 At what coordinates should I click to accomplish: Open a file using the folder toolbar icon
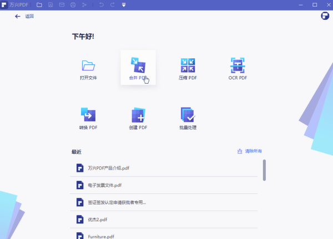pyautogui.click(x=39, y=4)
